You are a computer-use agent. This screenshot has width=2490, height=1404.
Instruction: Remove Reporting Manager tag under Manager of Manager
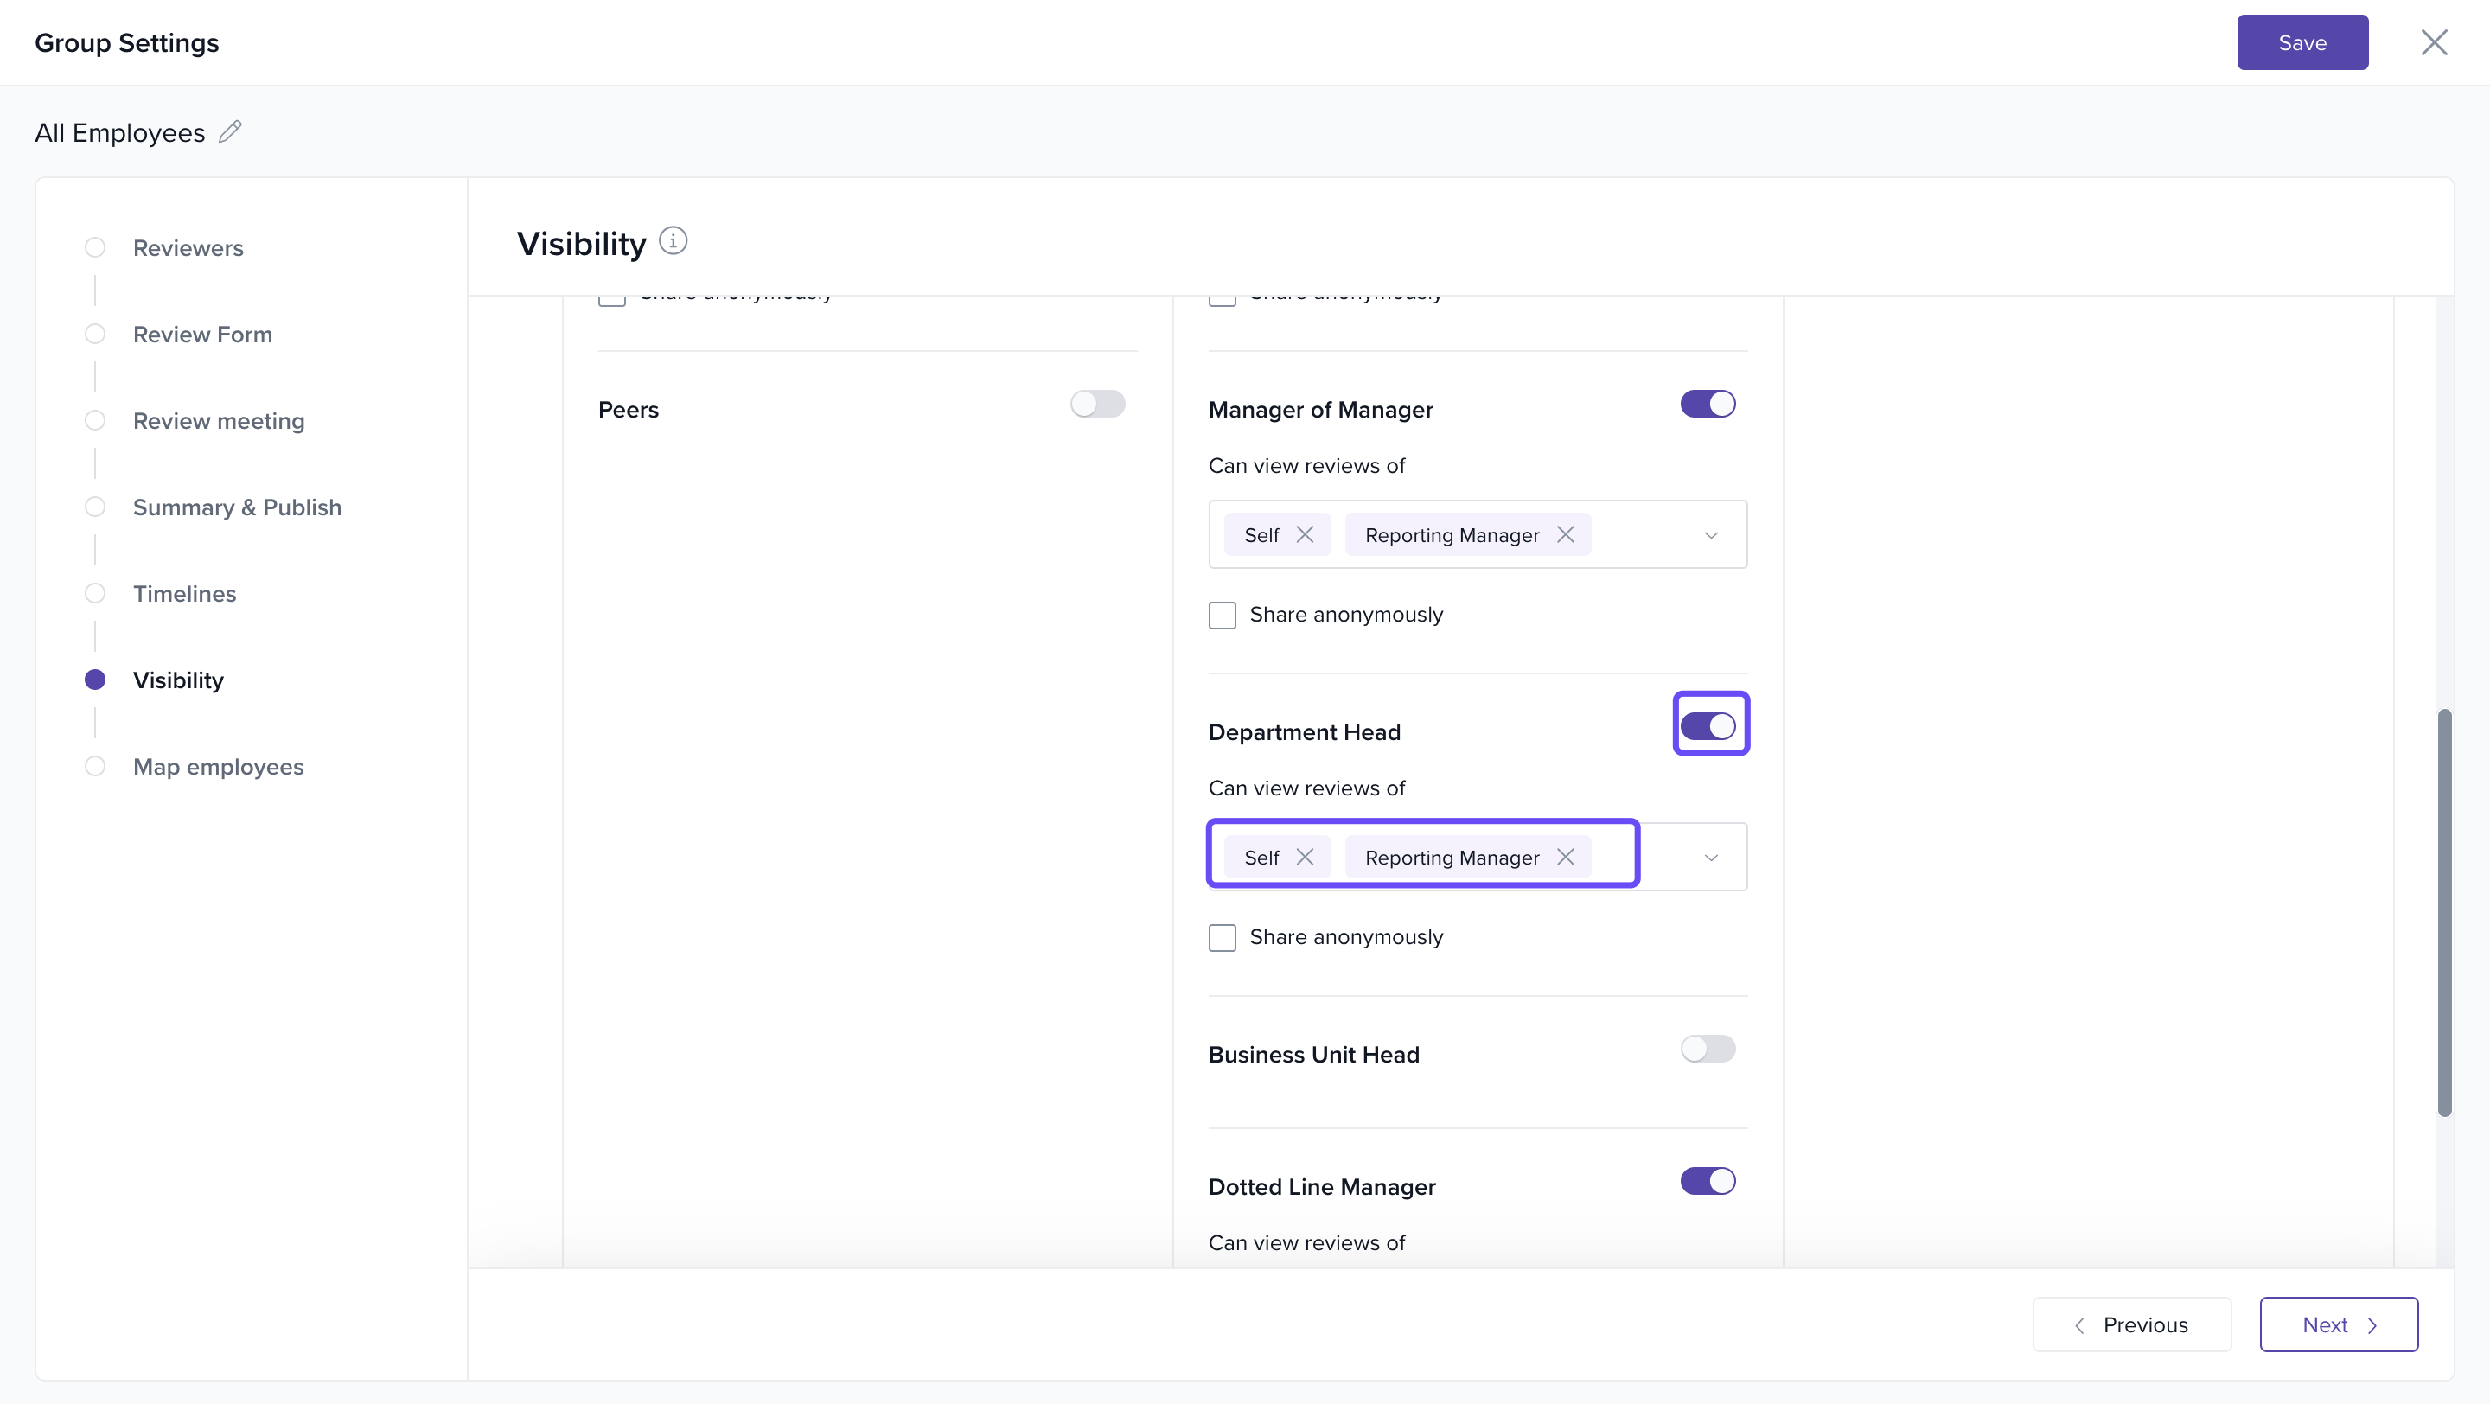pos(1566,534)
